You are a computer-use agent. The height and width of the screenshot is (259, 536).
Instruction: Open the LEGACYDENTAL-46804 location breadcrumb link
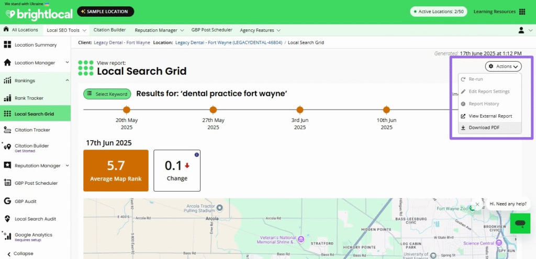click(229, 43)
